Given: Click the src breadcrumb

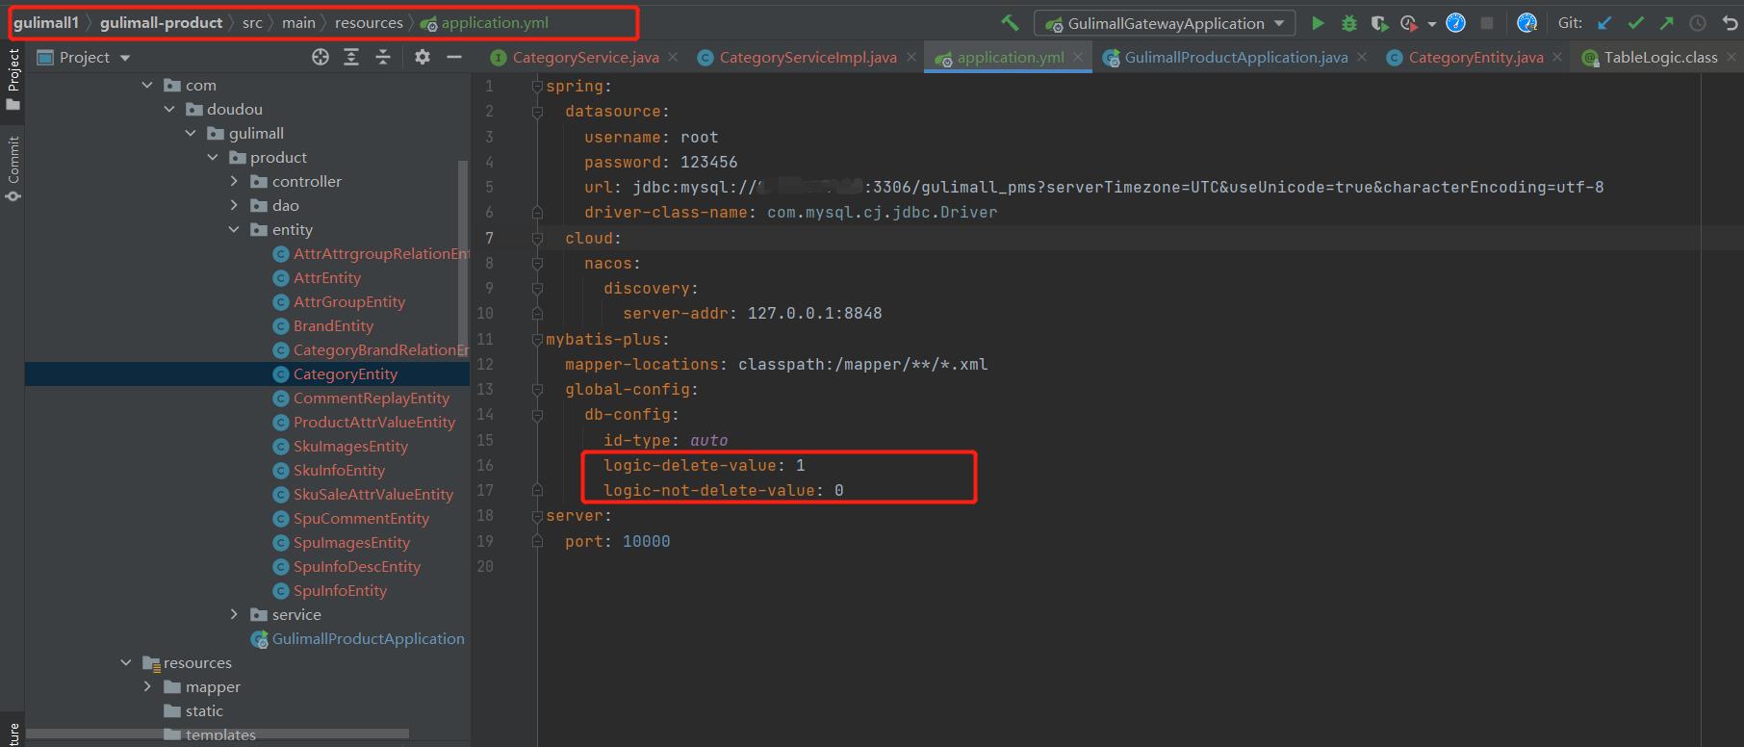Looking at the screenshot, I should (x=252, y=22).
